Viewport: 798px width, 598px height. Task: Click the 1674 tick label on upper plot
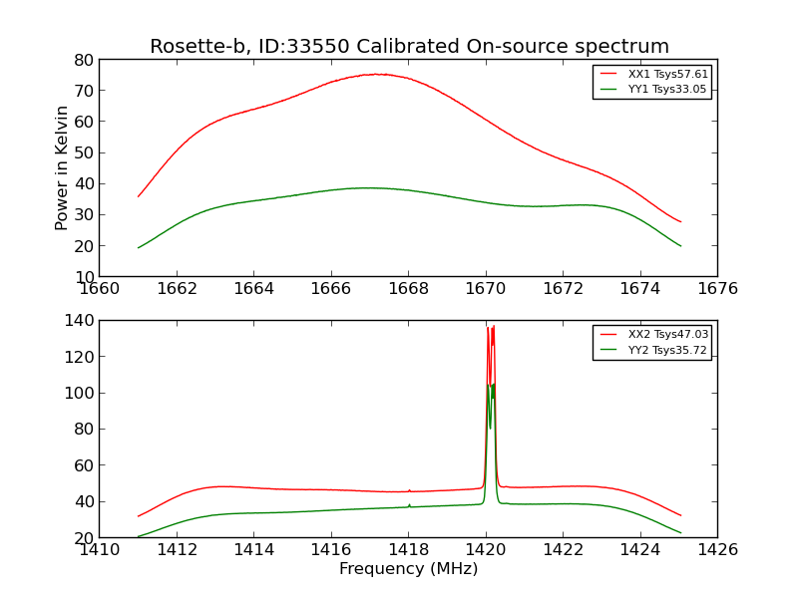(640, 288)
